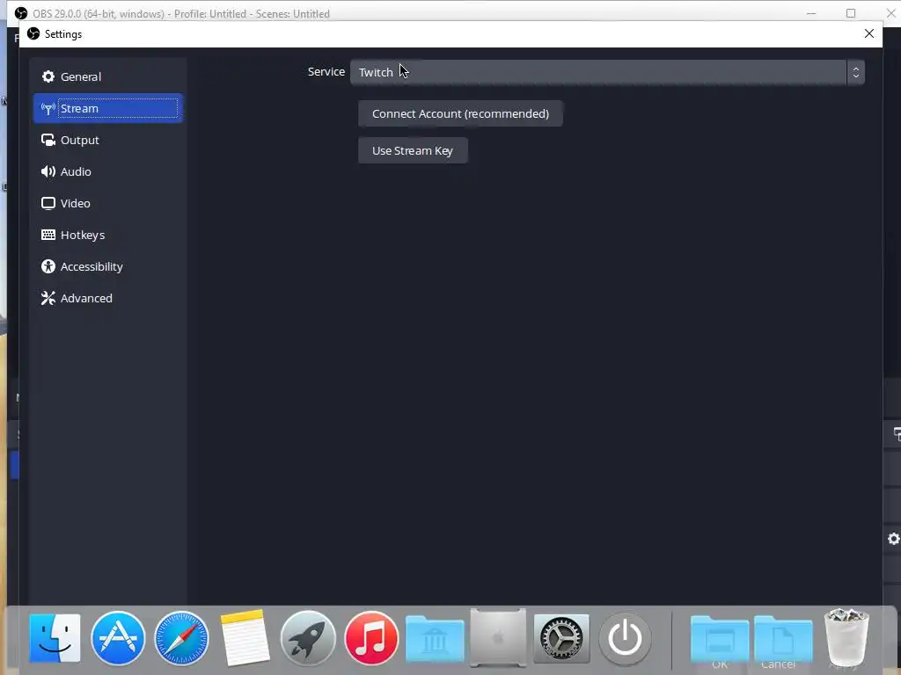Click the gear icon at OBS right edge
The width and height of the screenshot is (901, 675).
tap(894, 539)
